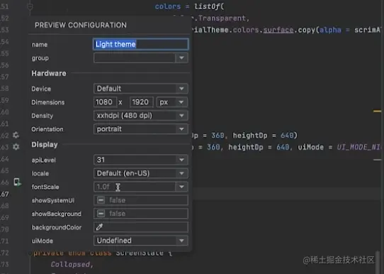
Task: Click the listOf( call in code
Action: tap(209, 6)
